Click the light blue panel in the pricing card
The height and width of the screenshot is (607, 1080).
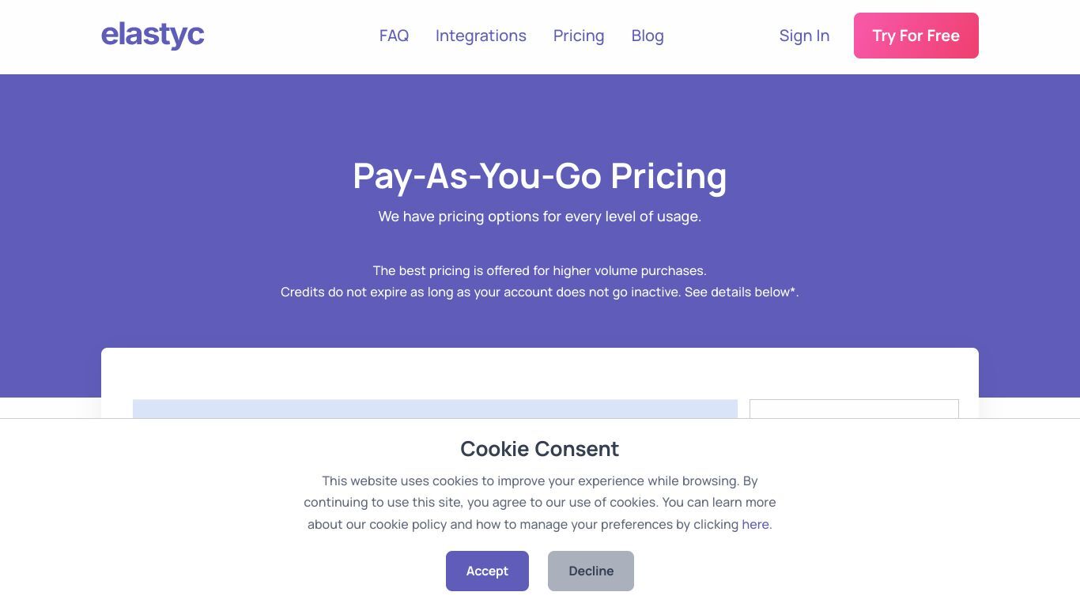(435, 409)
